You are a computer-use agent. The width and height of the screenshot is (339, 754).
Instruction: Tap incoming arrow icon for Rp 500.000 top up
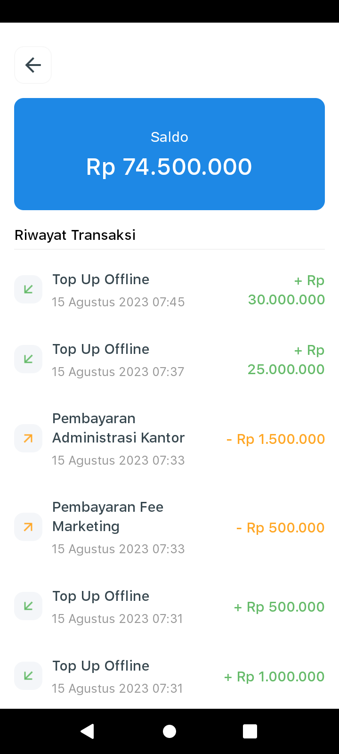point(28,606)
